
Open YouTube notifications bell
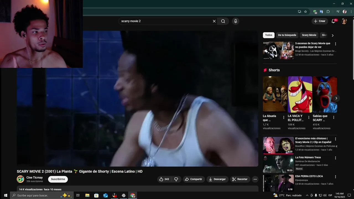click(334, 21)
